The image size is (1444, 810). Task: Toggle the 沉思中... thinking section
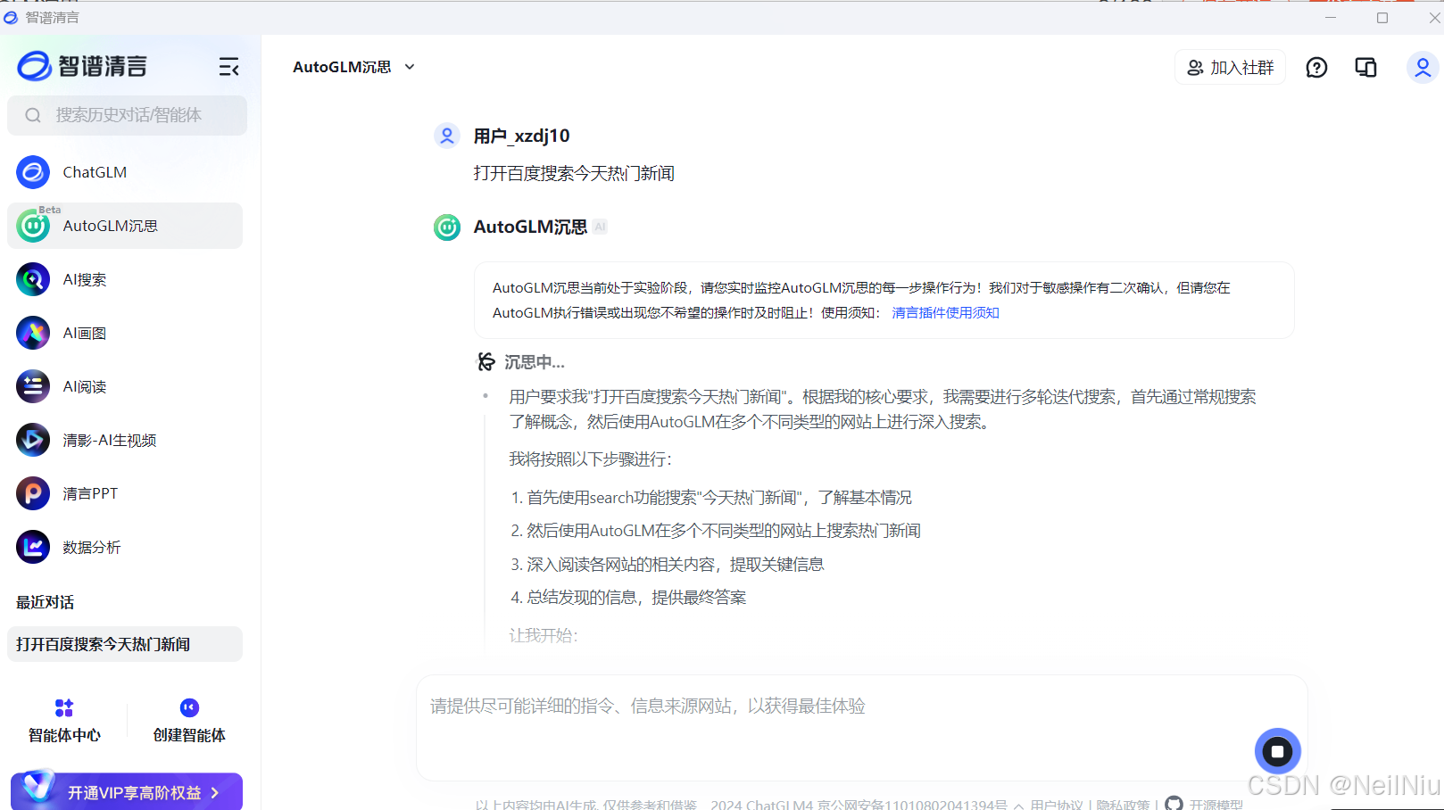[x=521, y=361]
